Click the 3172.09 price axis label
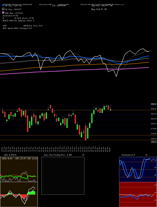The height and width of the screenshot is (207, 157). 154,129
